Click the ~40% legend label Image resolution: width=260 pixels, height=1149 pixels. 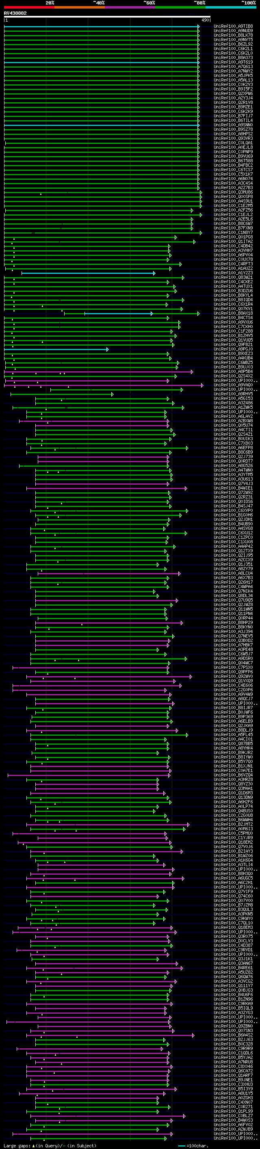click(x=99, y=3)
